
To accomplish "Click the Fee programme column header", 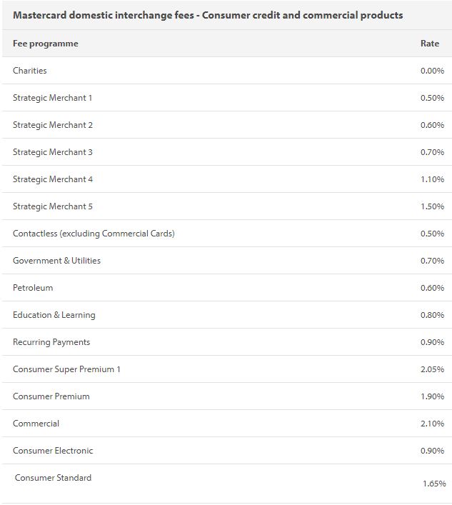I will 46,44.
